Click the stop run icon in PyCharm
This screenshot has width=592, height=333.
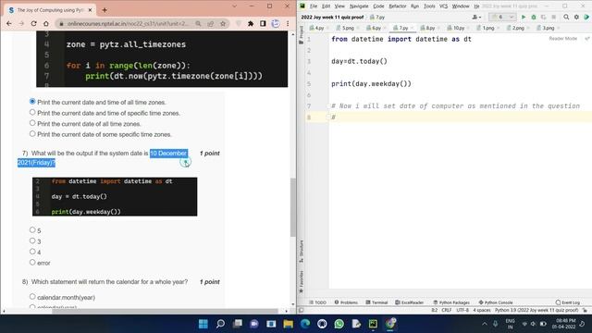pos(554,17)
